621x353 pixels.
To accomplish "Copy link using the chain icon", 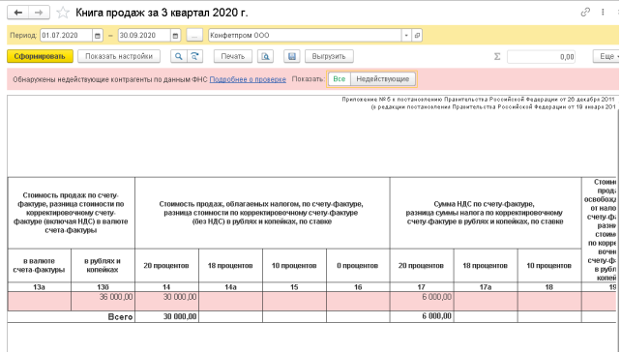I will pyautogui.click(x=585, y=13).
